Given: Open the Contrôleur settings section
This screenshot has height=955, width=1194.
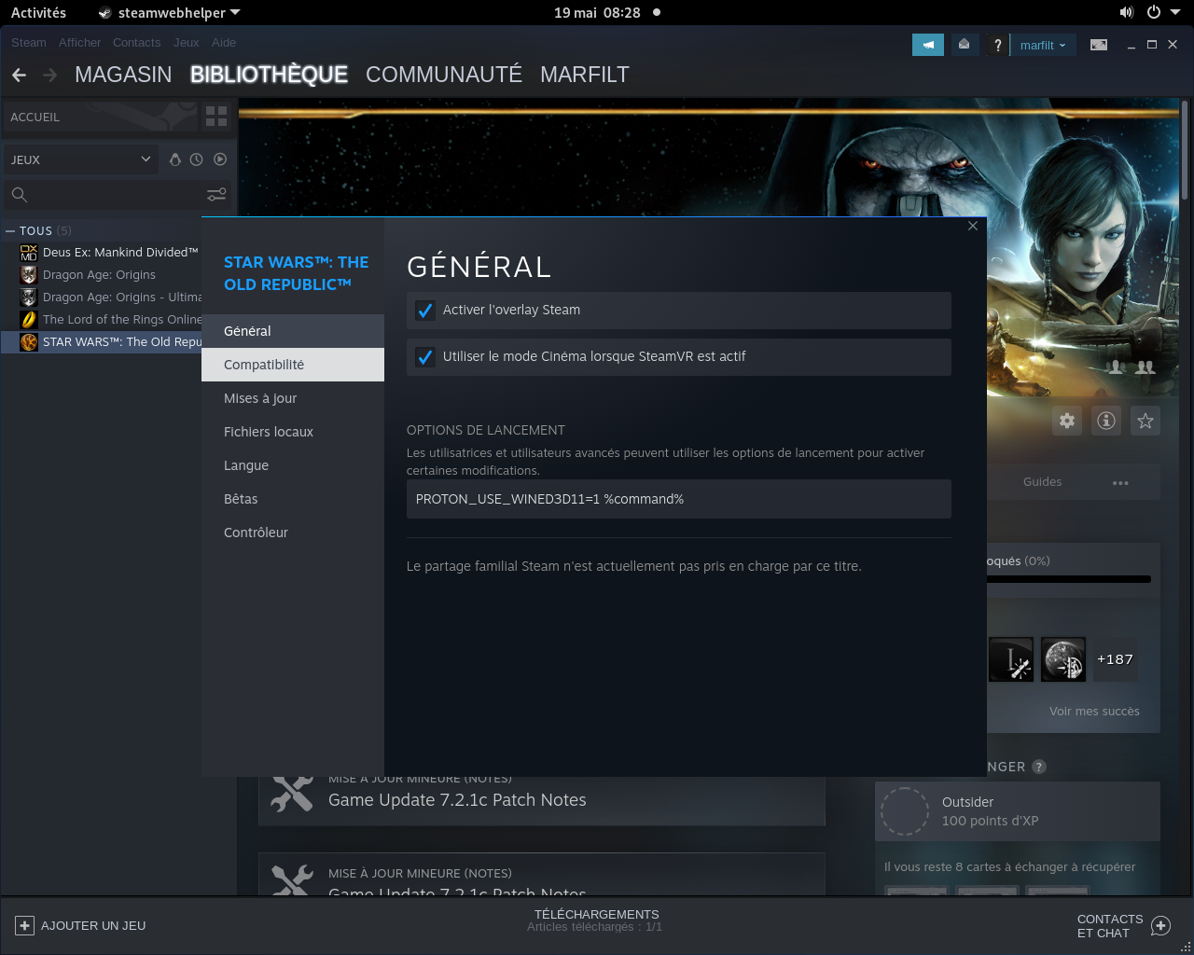Looking at the screenshot, I should (x=293, y=533).
